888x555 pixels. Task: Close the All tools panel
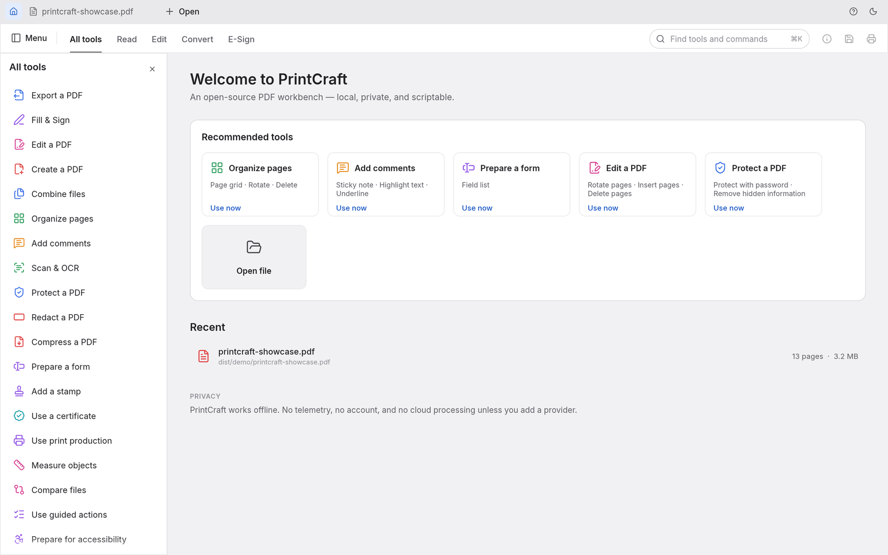(152, 69)
